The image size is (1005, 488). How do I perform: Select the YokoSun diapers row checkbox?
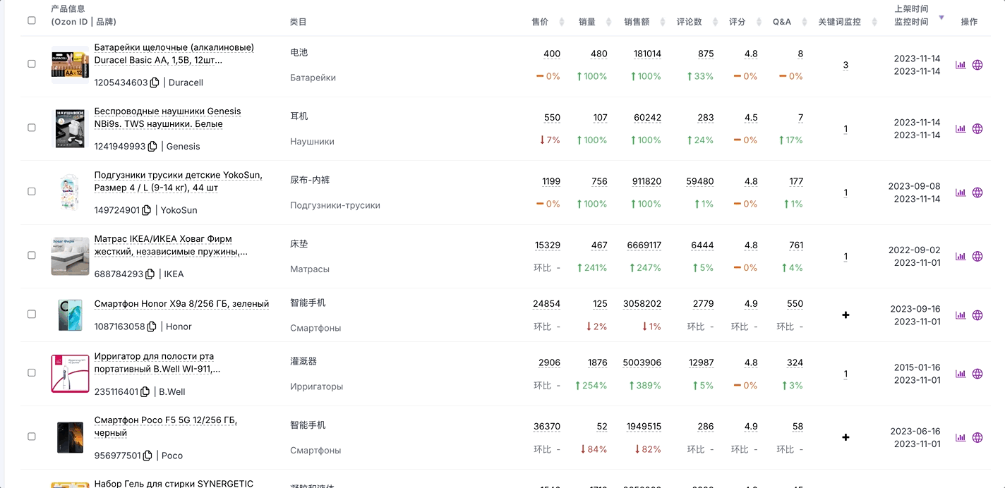32,191
